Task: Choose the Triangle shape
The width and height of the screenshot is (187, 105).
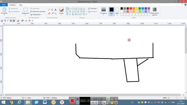Action: [x=84, y=9]
